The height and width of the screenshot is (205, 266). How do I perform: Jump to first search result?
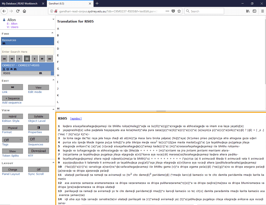coord(4,59)
